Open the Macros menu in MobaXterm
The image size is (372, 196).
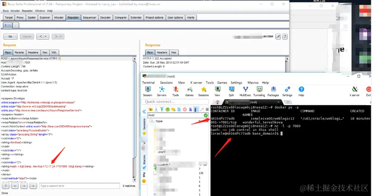click(253, 83)
